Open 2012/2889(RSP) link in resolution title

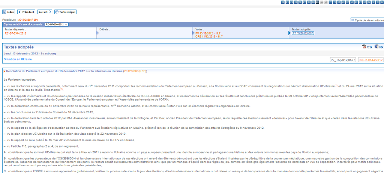[x=135, y=71]
